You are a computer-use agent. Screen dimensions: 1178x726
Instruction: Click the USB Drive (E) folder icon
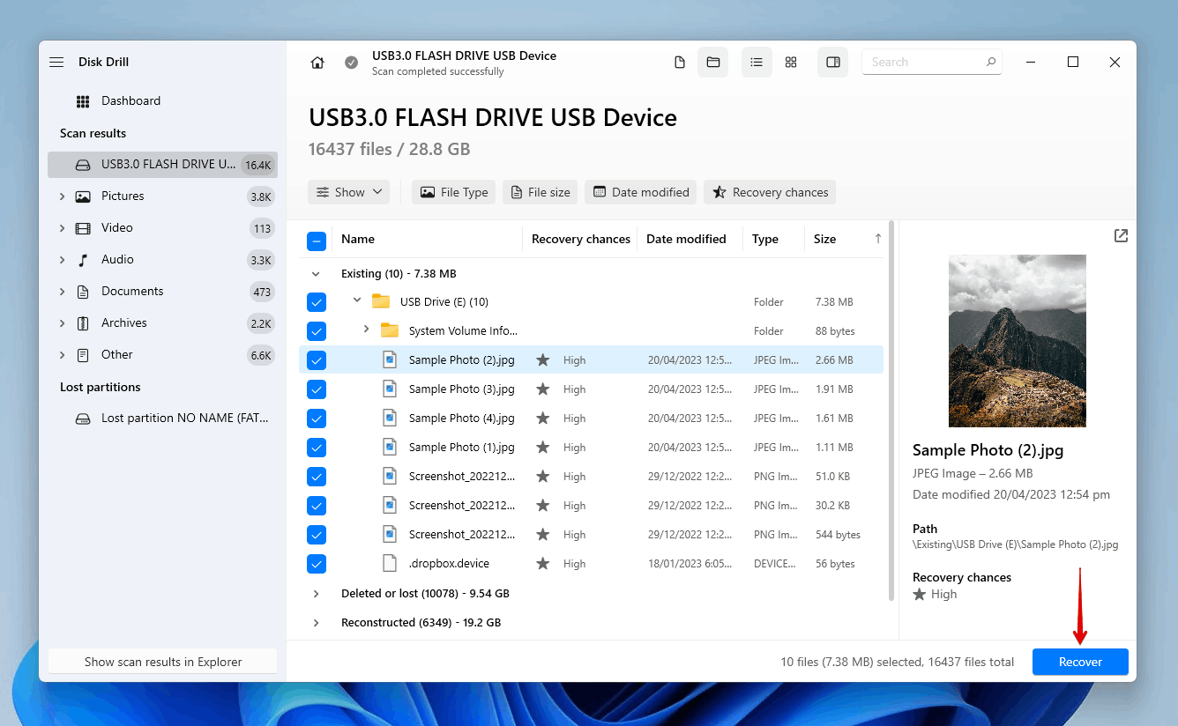pyautogui.click(x=381, y=301)
